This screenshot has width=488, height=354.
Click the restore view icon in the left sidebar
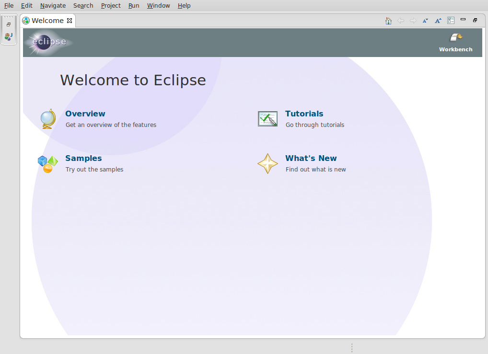(9, 24)
